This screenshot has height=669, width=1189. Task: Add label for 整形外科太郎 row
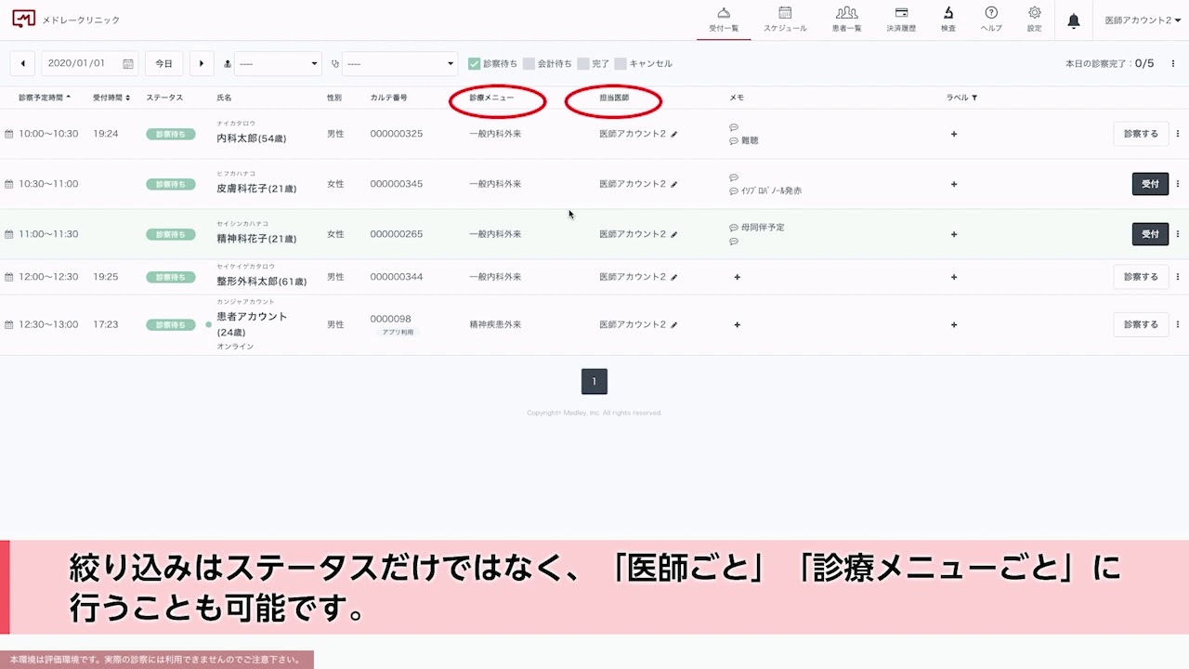pyautogui.click(x=954, y=277)
